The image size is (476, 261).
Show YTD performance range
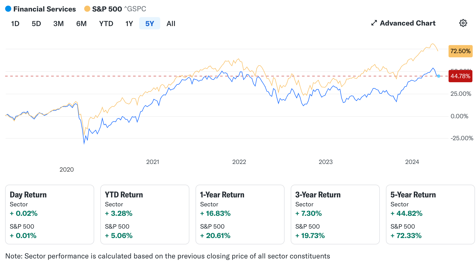pos(106,23)
